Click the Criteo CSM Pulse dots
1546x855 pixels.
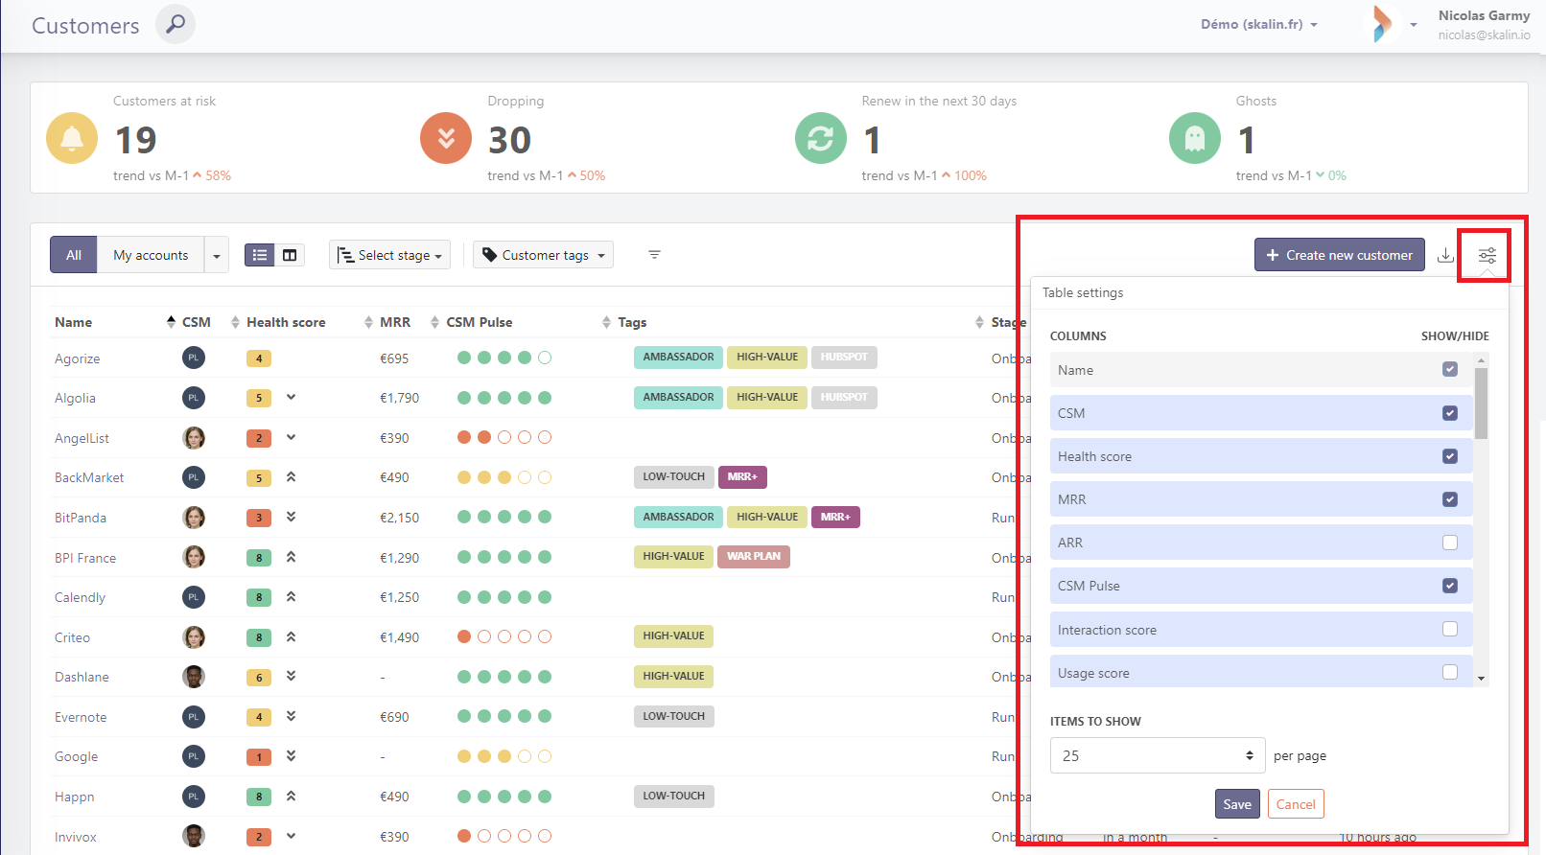click(x=504, y=636)
